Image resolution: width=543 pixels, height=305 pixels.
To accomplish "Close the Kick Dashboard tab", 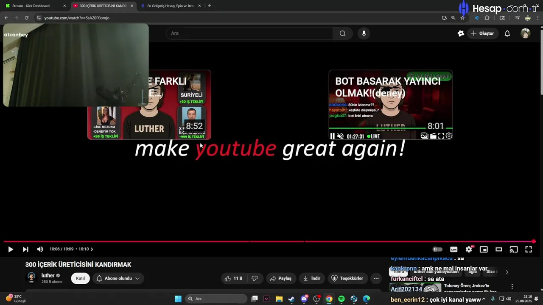I will click(x=64, y=6).
